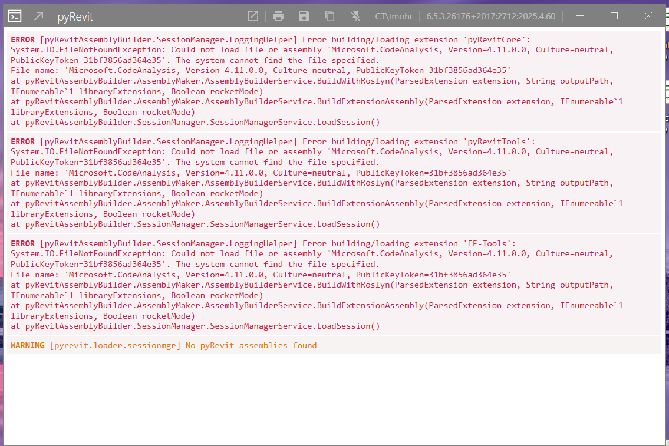Toggle the pin window icon
This screenshot has width=669, height=446.
(355, 16)
